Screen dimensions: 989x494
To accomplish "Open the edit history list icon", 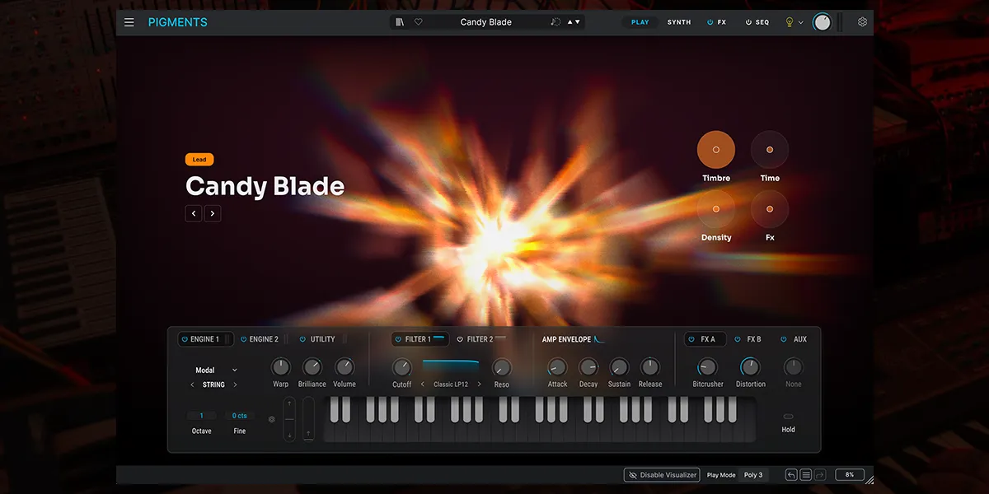I will click(x=806, y=475).
